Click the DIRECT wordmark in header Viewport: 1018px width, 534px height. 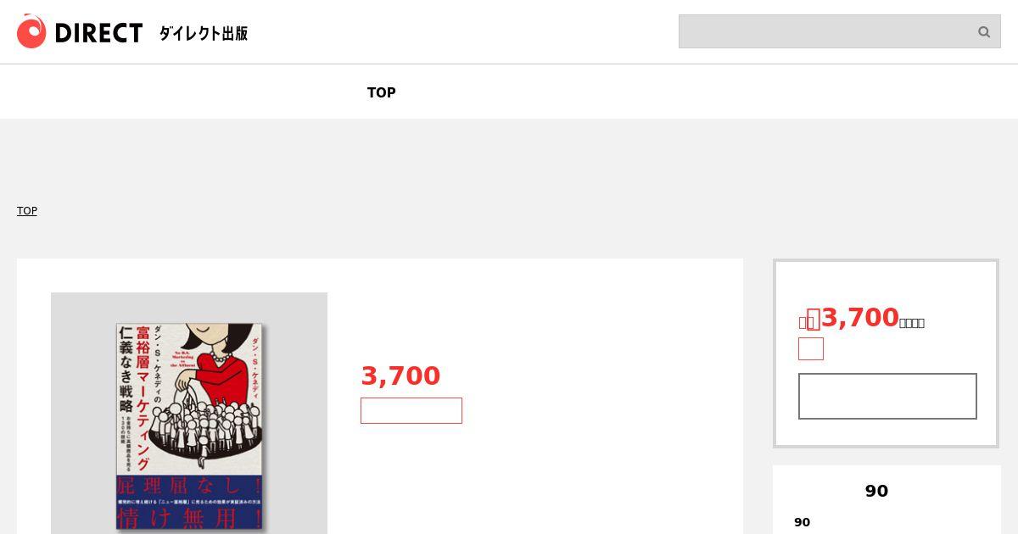coord(98,33)
